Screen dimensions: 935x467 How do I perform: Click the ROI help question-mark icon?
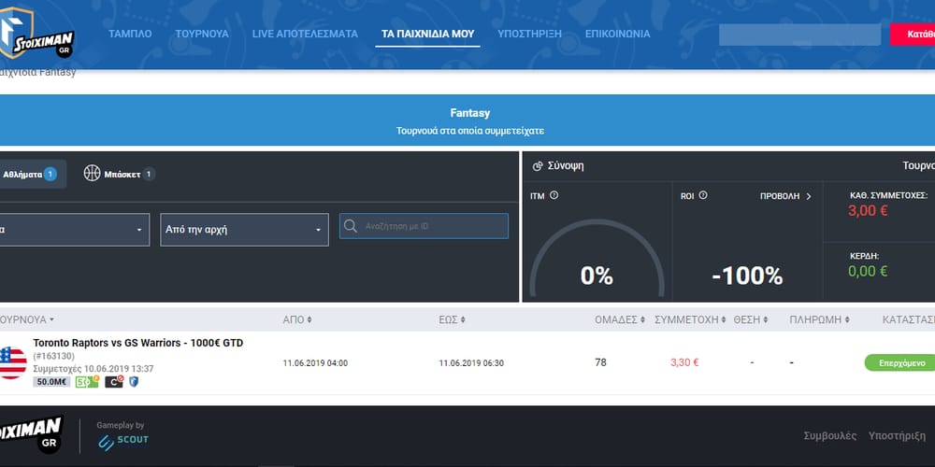point(702,195)
